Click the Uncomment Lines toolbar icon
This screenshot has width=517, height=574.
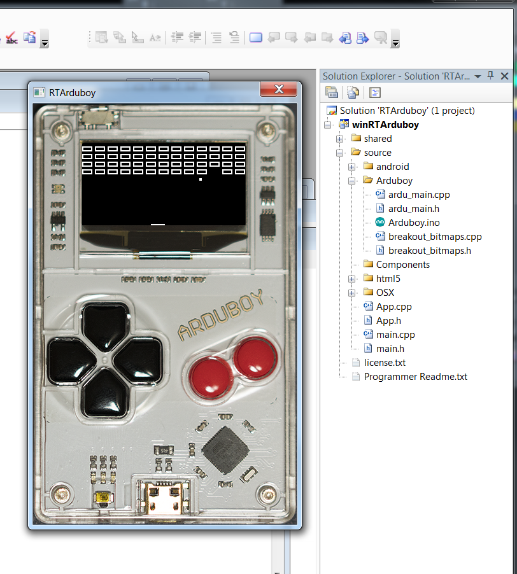coord(234,38)
